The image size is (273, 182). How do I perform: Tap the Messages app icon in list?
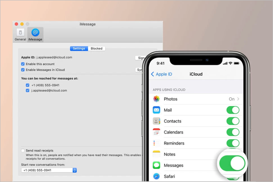[x=156, y=165]
